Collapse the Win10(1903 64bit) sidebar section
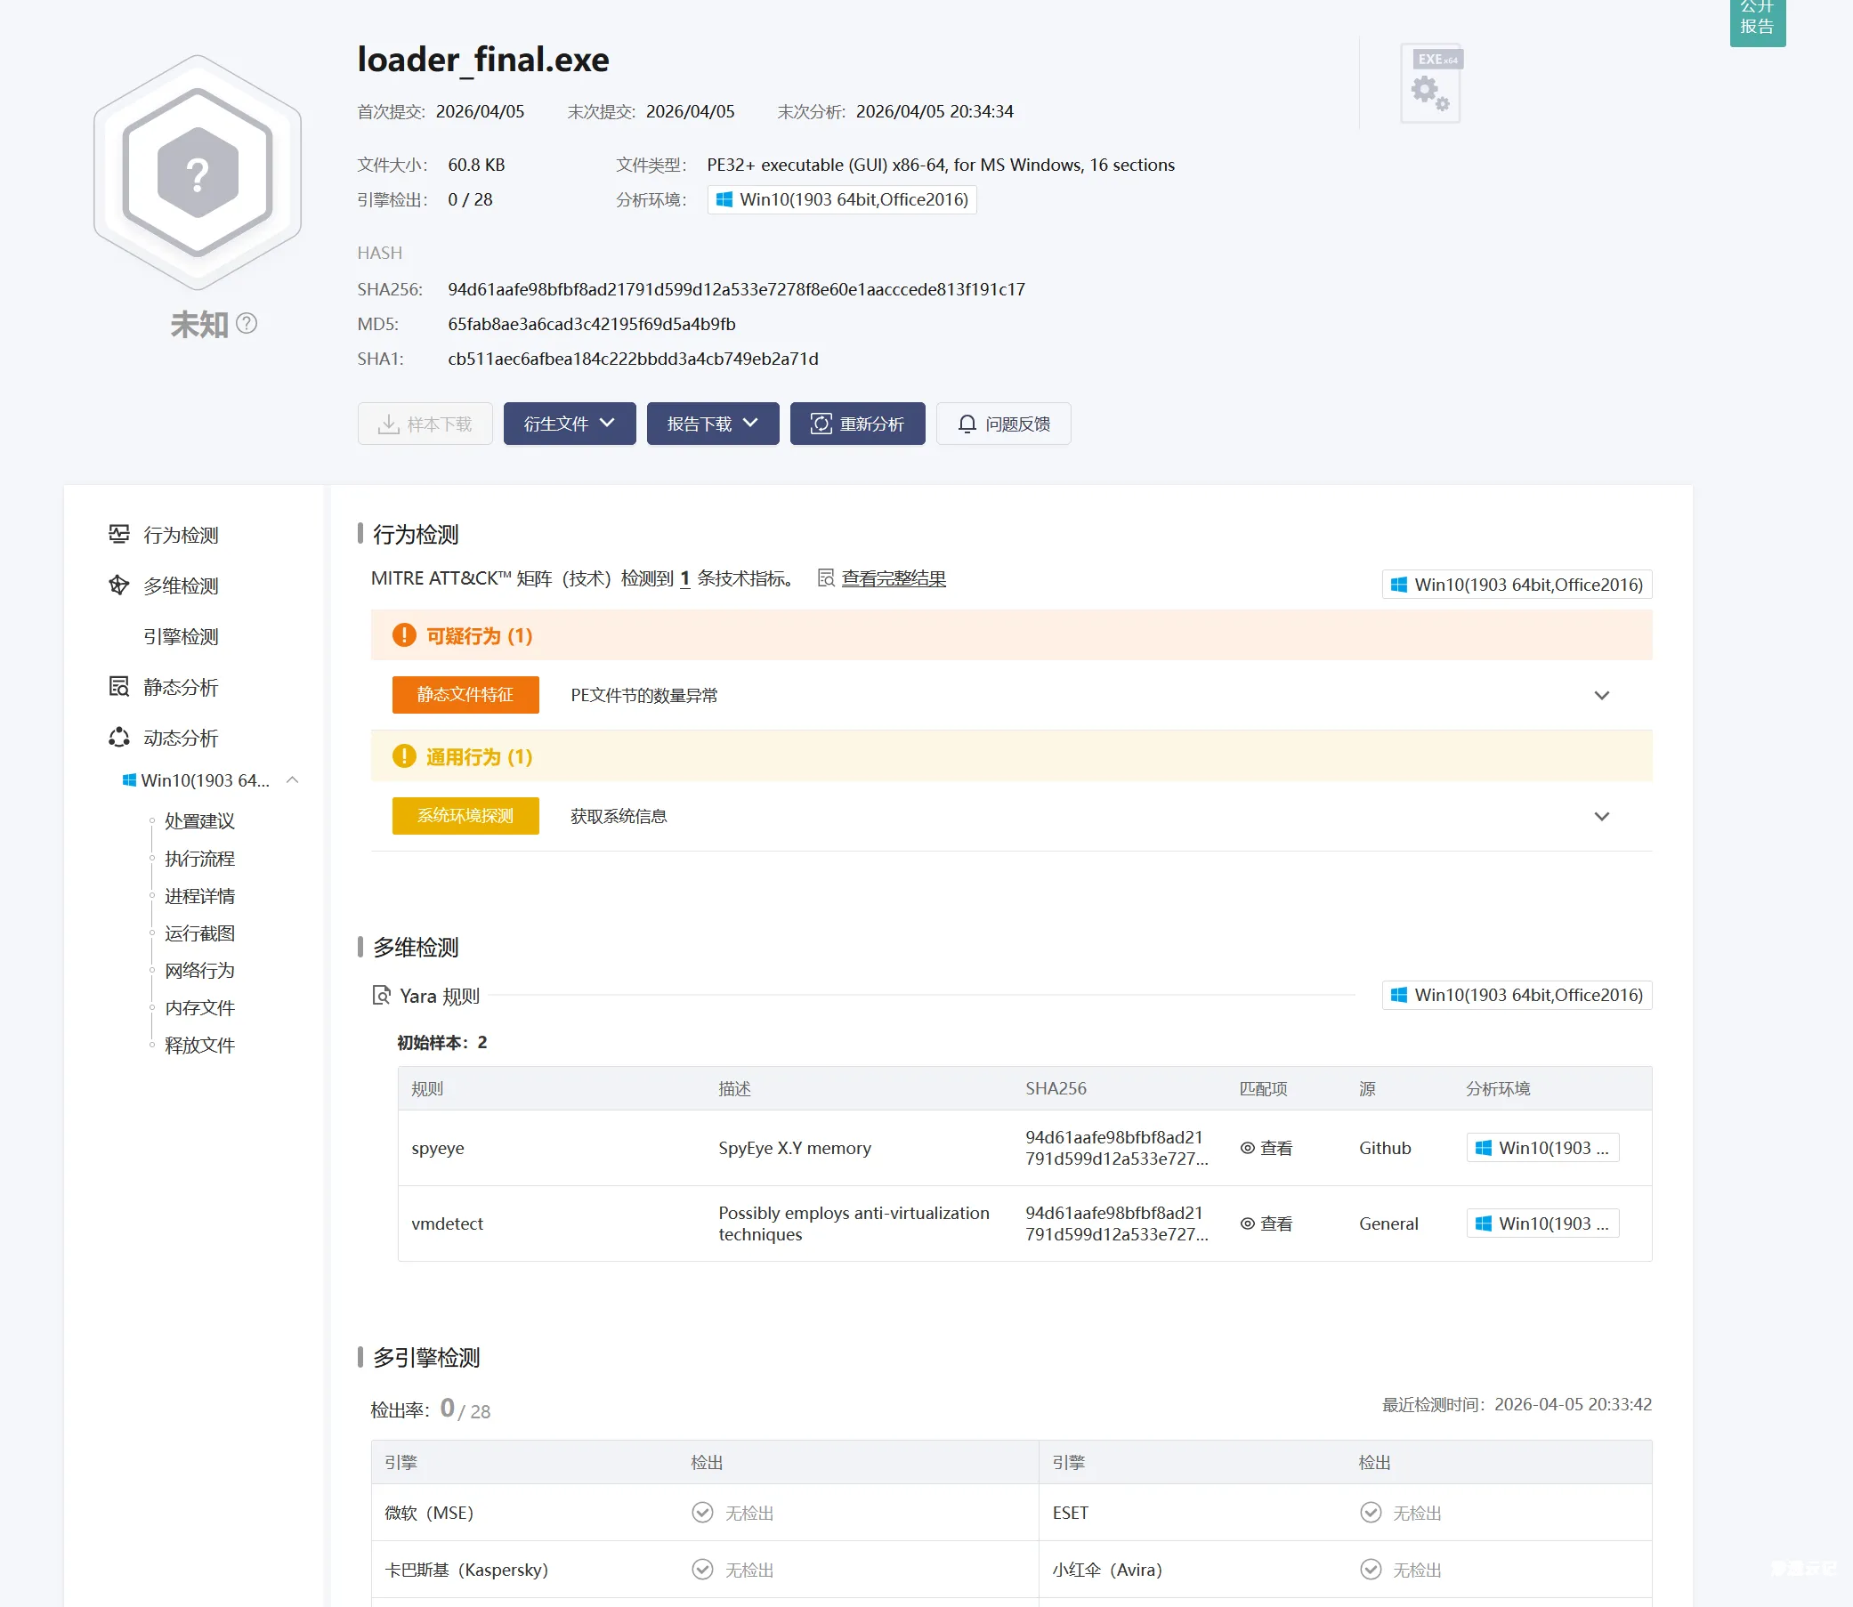 point(293,779)
